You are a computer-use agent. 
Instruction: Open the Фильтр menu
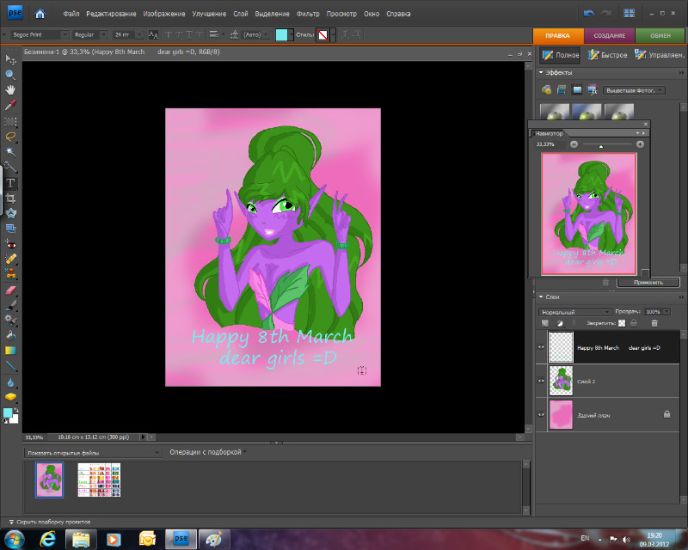point(307,14)
